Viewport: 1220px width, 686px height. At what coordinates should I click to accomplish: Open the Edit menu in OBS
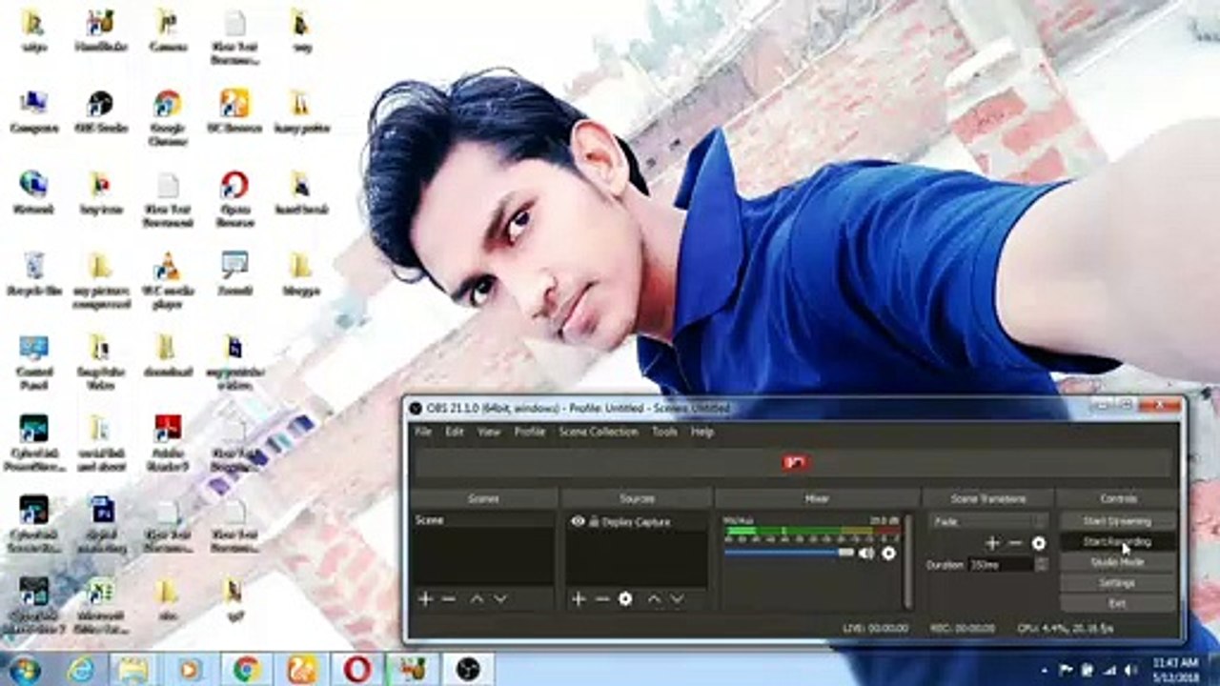pos(455,432)
